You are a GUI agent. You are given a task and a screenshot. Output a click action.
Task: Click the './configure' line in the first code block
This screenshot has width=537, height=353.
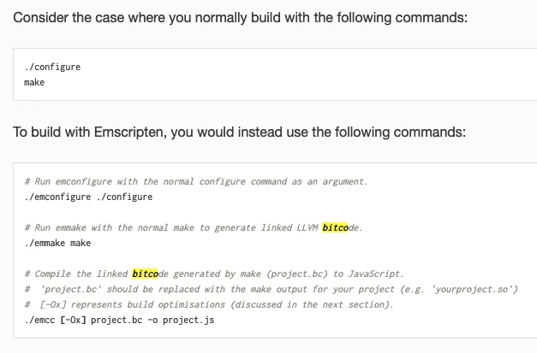click(52, 67)
